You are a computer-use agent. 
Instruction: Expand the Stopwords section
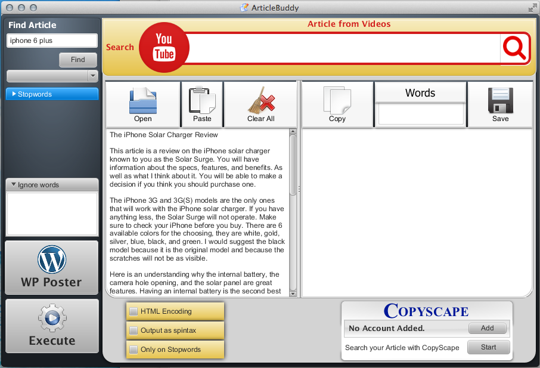pyautogui.click(x=52, y=94)
